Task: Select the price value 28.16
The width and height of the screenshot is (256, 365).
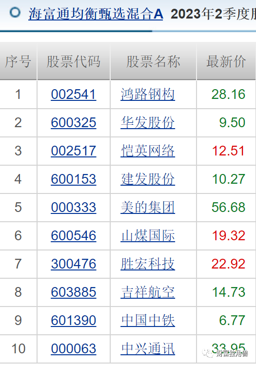Action: [x=228, y=95]
